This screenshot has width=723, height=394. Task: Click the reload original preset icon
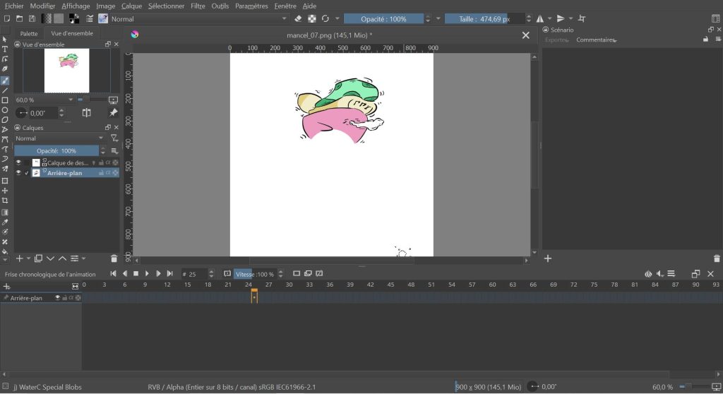tap(325, 18)
